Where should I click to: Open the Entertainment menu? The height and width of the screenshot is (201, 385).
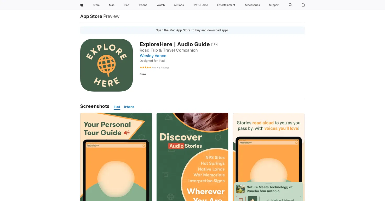pos(226,5)
